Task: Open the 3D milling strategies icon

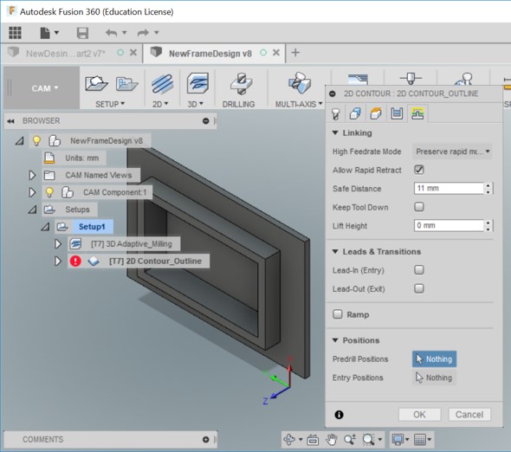Action: tap(197, 83)
